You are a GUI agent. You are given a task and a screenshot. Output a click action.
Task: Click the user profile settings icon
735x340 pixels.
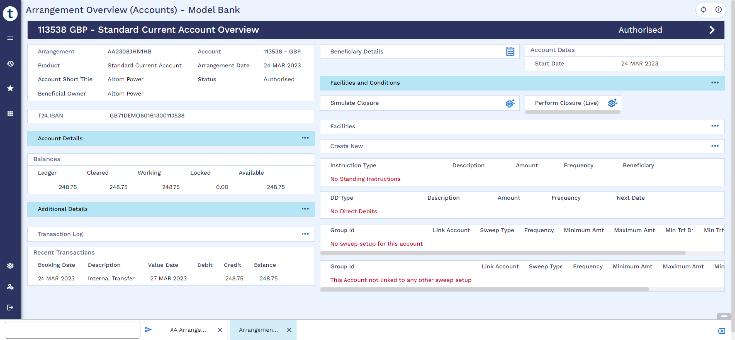[x=10, y=287]
